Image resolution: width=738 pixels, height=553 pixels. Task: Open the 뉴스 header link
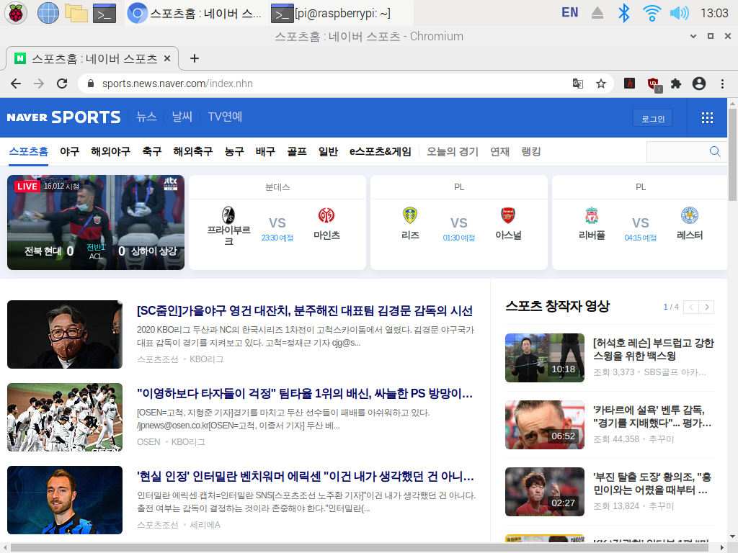click(x=146, y=117)
